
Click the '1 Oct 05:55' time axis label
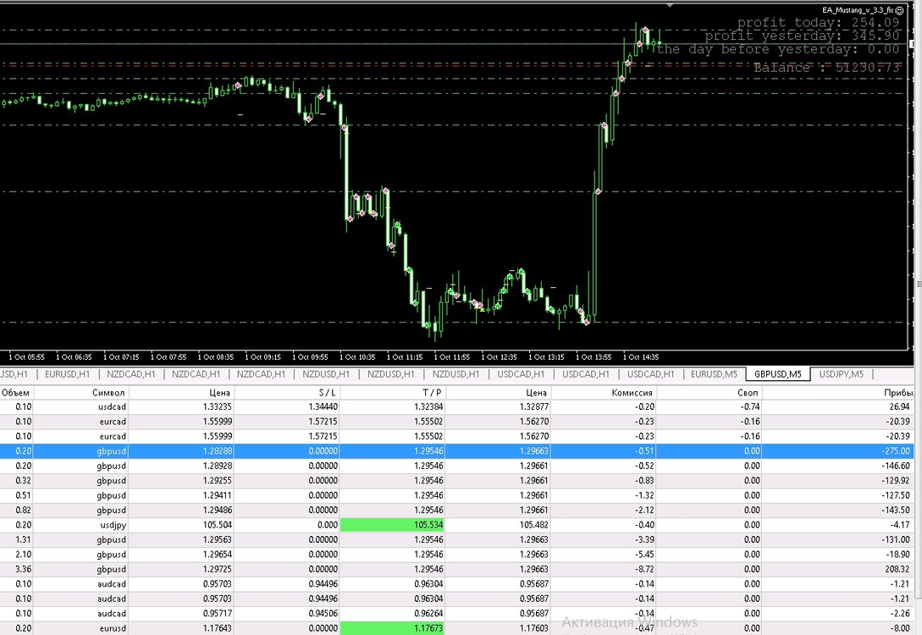click(x=26, y=357)
